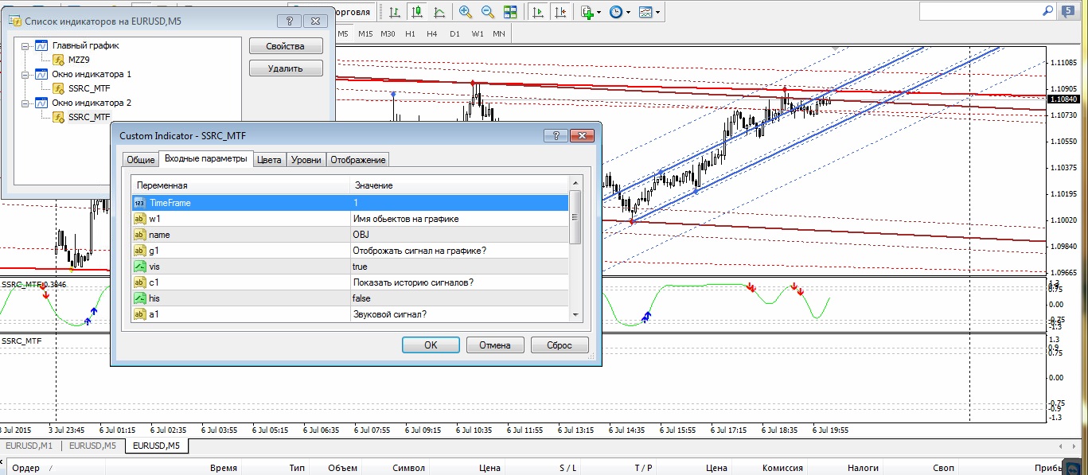
Task: Click the vis row boolean icon
Action: coord(139,267)
